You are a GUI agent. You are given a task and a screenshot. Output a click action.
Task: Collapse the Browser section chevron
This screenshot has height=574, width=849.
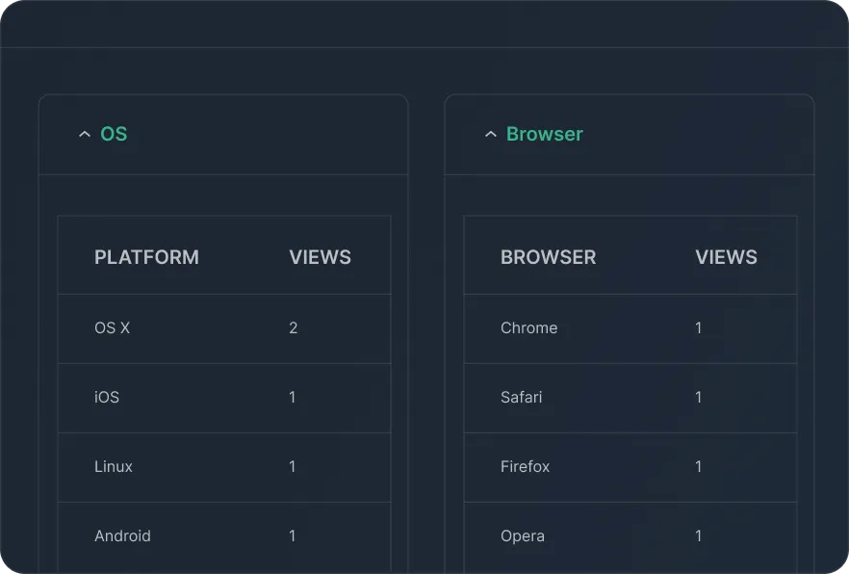coord(491,134)
